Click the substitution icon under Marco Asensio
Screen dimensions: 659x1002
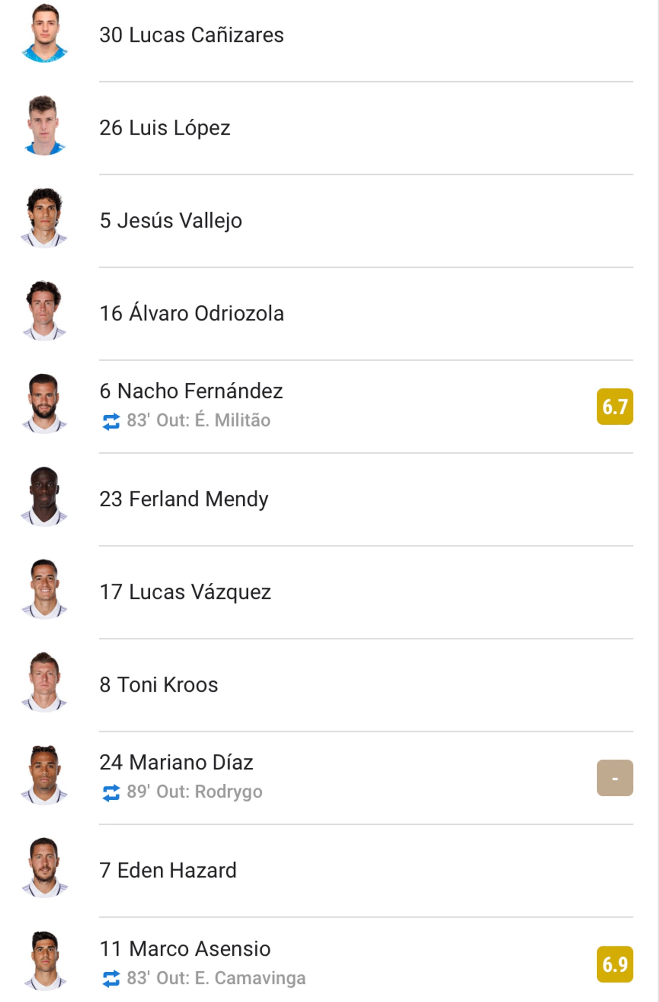(x=111, y=979)
